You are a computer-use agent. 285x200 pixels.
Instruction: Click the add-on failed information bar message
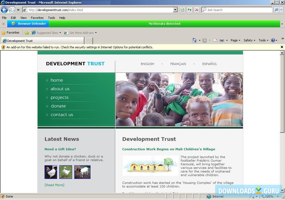pyautogui.click(x=80, y=47)
